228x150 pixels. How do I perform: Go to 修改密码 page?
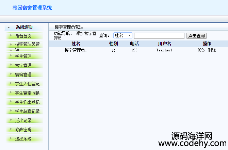point(23,130)
